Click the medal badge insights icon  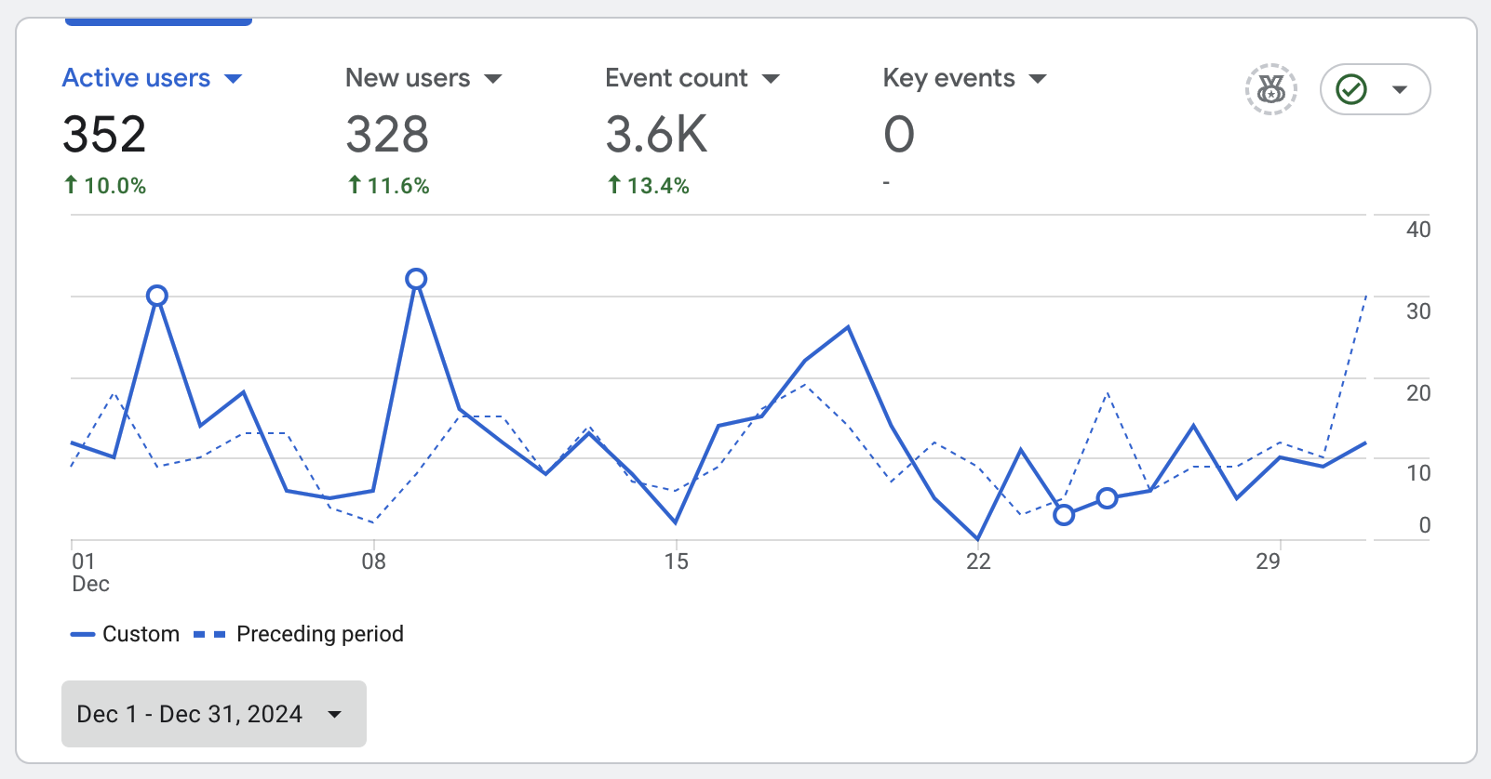(x=1270, y=89)
